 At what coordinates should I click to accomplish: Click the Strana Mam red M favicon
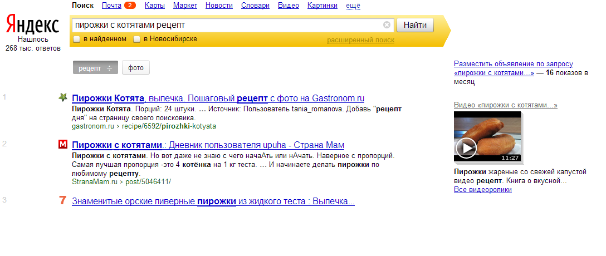click(x=62, y=145)
